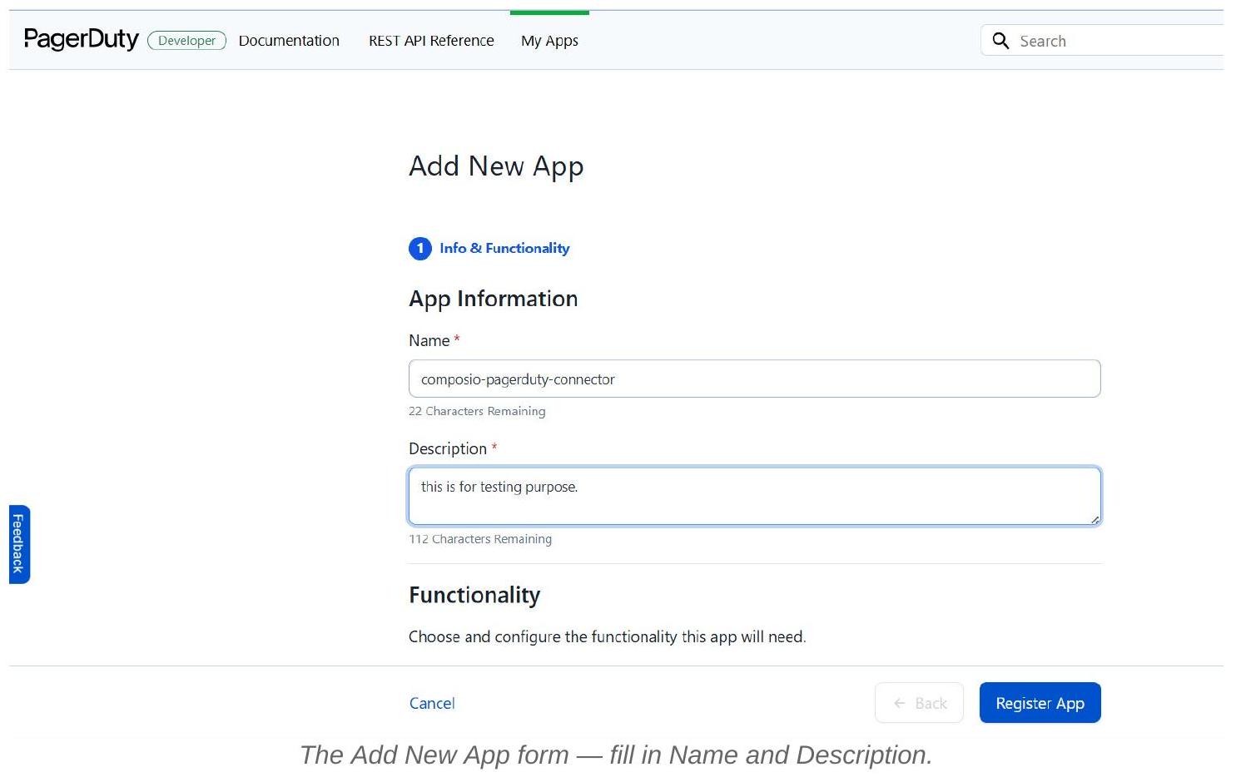Click the search magnifier icon

1000,41
